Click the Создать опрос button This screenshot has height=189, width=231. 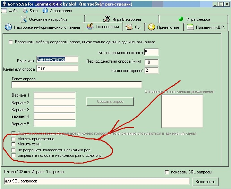[x=110, y=101]
